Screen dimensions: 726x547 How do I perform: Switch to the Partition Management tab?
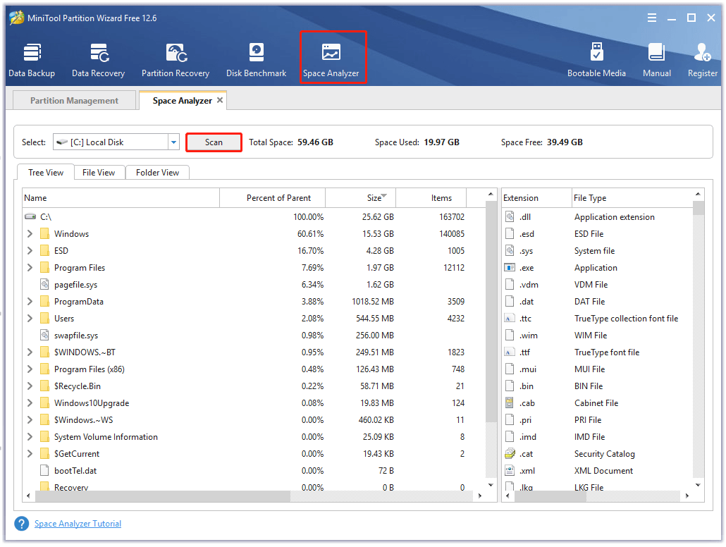(74, 101)
